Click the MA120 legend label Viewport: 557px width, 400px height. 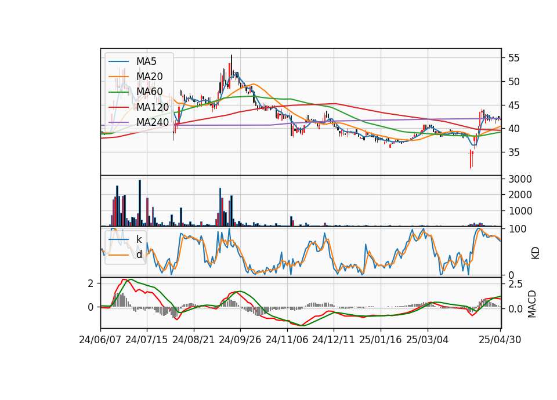(153, 107)
